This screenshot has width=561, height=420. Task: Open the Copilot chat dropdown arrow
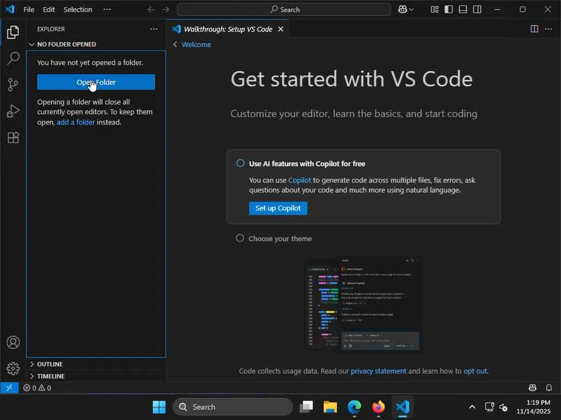pyautogui.click(x=411, y=9)
